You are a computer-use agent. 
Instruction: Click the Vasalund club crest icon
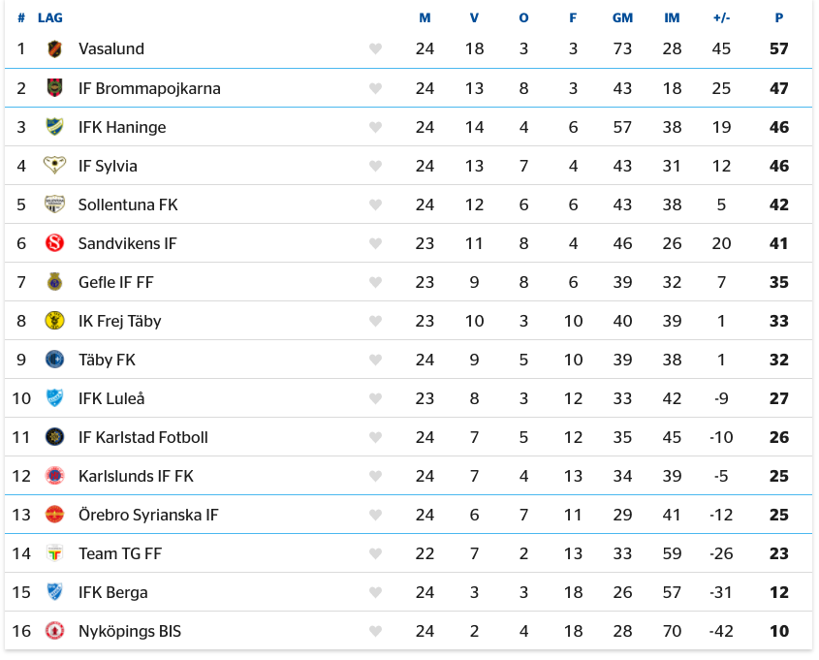pyautogui.click(x=54, y=49)
